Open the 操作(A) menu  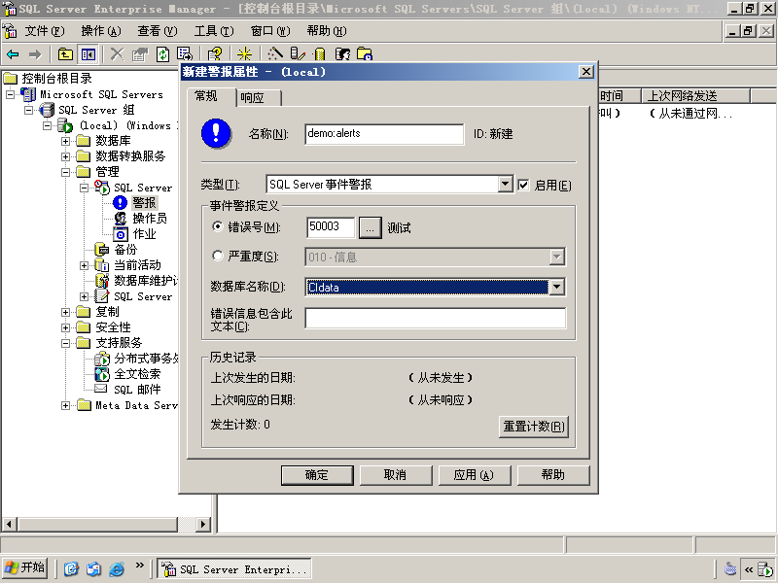101,31
